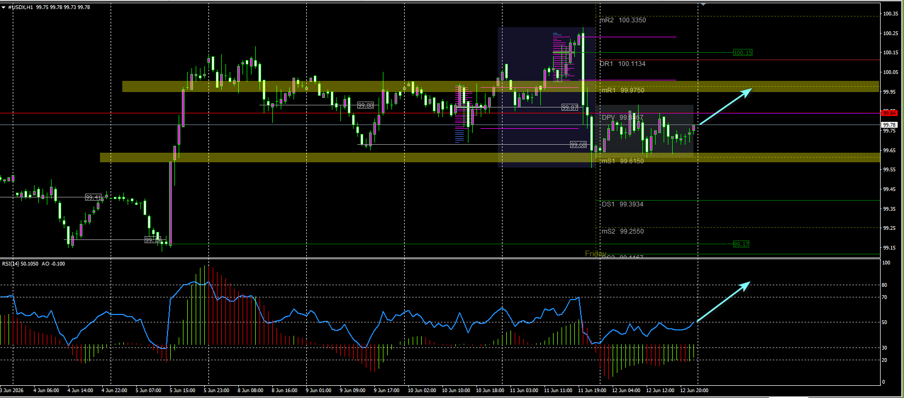This screenshot has height=398, width=904.
Task: Click 100.25 on the price scale
Action: pos(890,34)
